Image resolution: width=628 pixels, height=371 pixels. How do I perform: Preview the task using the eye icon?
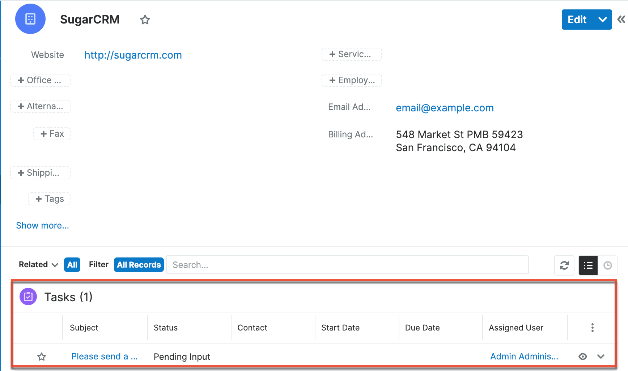[582, 357]
